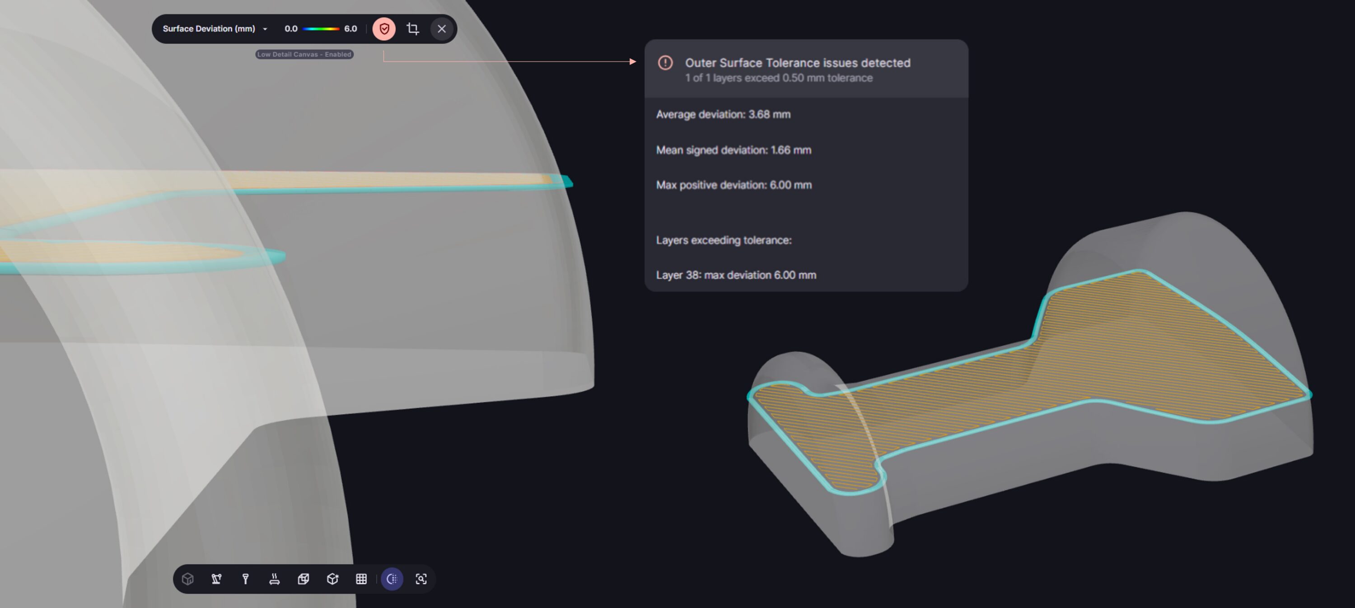Select the robot arm icon
1355x608 pixels.
pos(217,579)
